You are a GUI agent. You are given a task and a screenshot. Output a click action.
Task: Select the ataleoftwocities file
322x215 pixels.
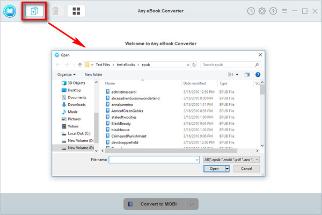124,117
